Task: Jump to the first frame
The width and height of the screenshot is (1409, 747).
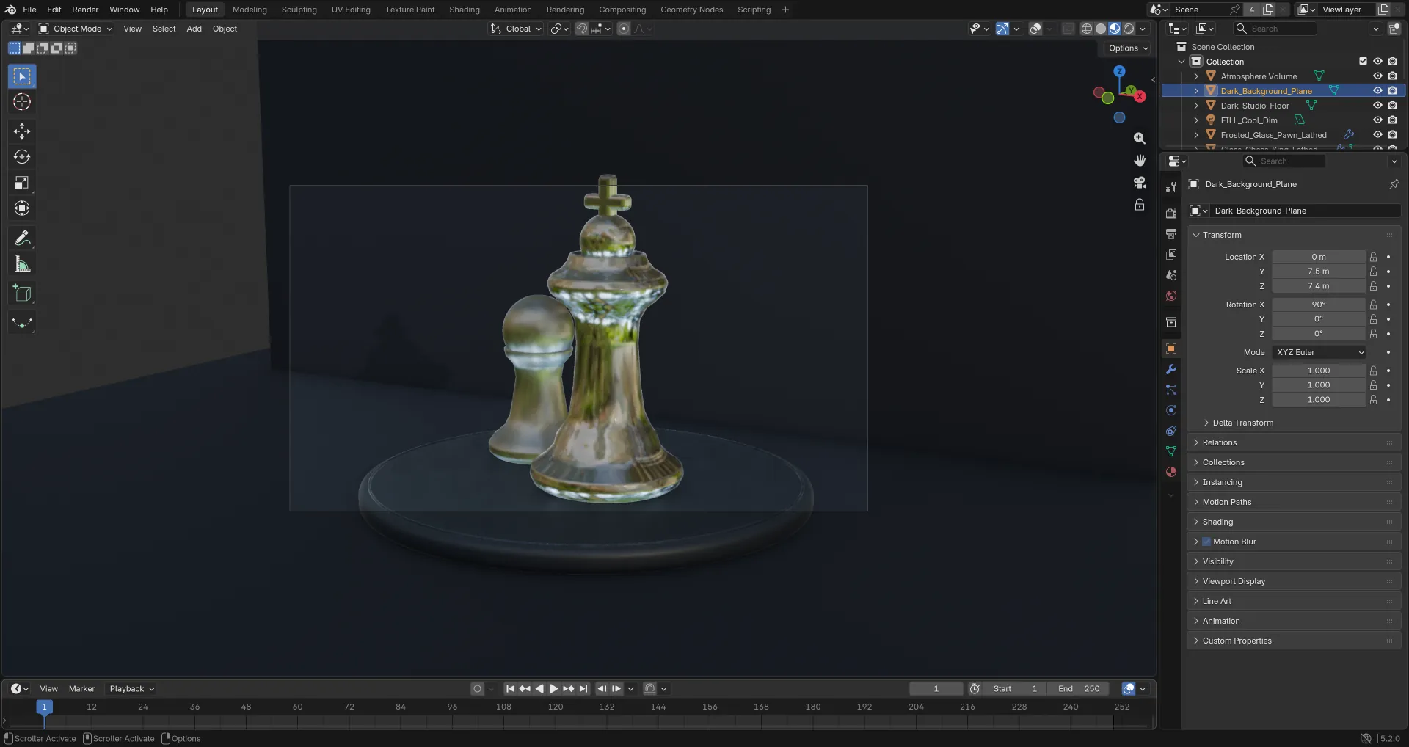Action: (x=510, y=689)
